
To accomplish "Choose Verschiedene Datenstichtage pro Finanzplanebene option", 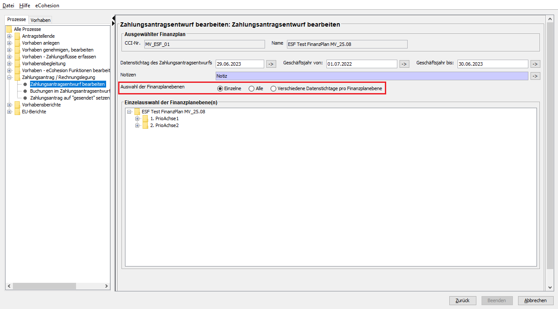I will (273, 88).
